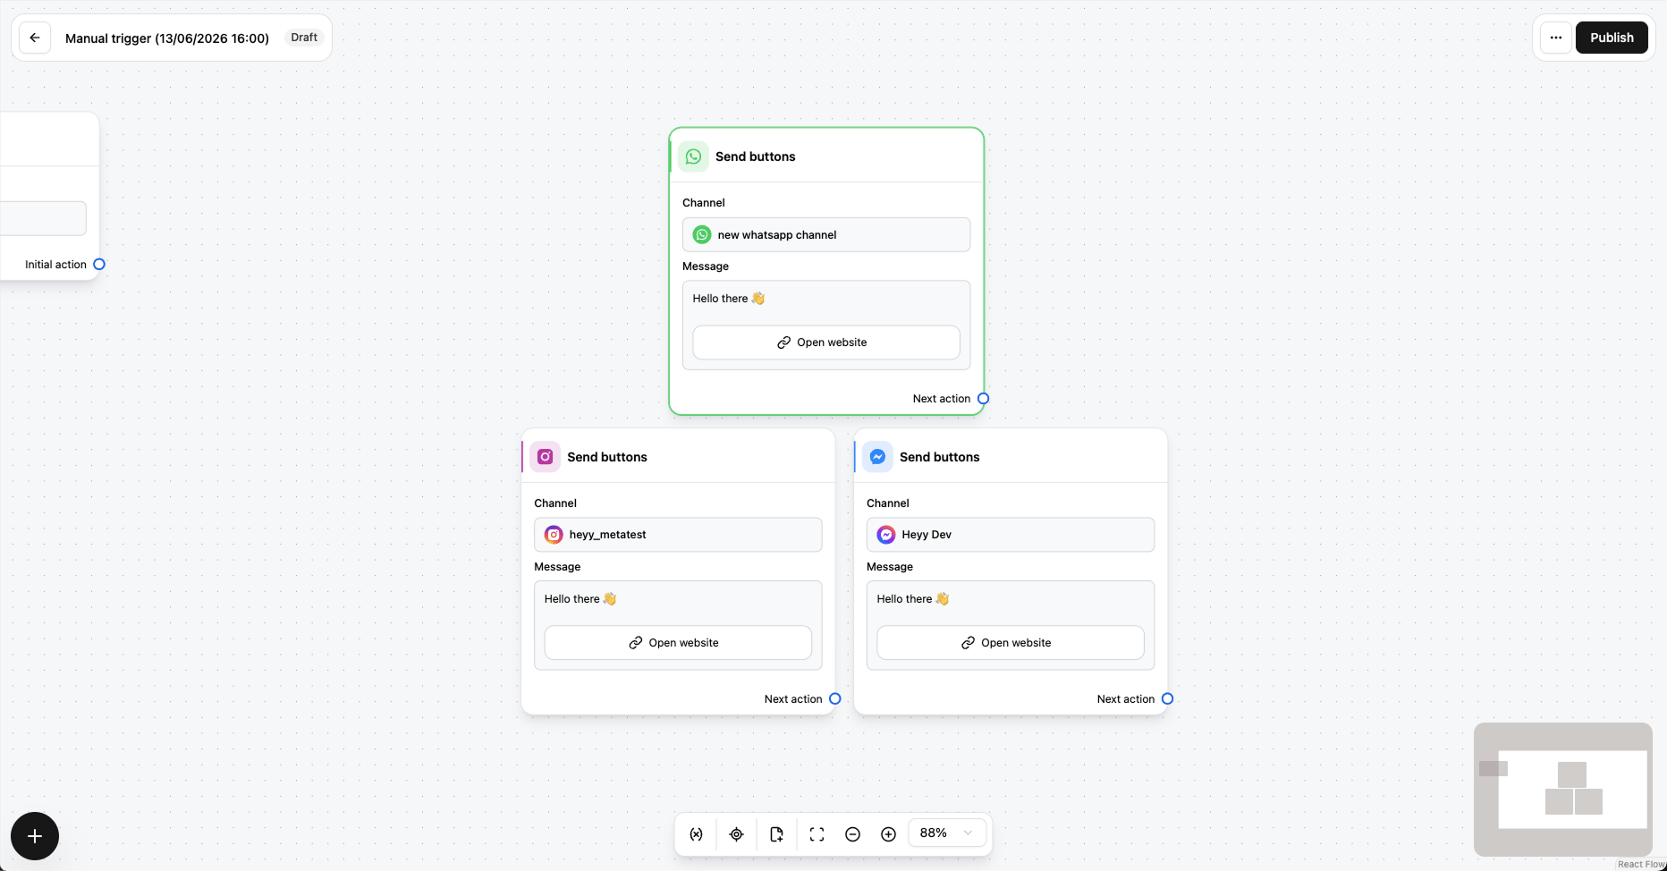Click the WhatsApp channel logo in channel field
Screen dimensions: 1667x871
pyautogui.click(x=702, y=234)
